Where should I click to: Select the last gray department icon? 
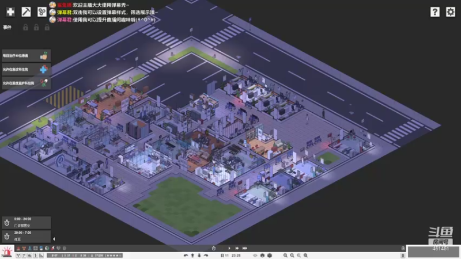(65, 248)
